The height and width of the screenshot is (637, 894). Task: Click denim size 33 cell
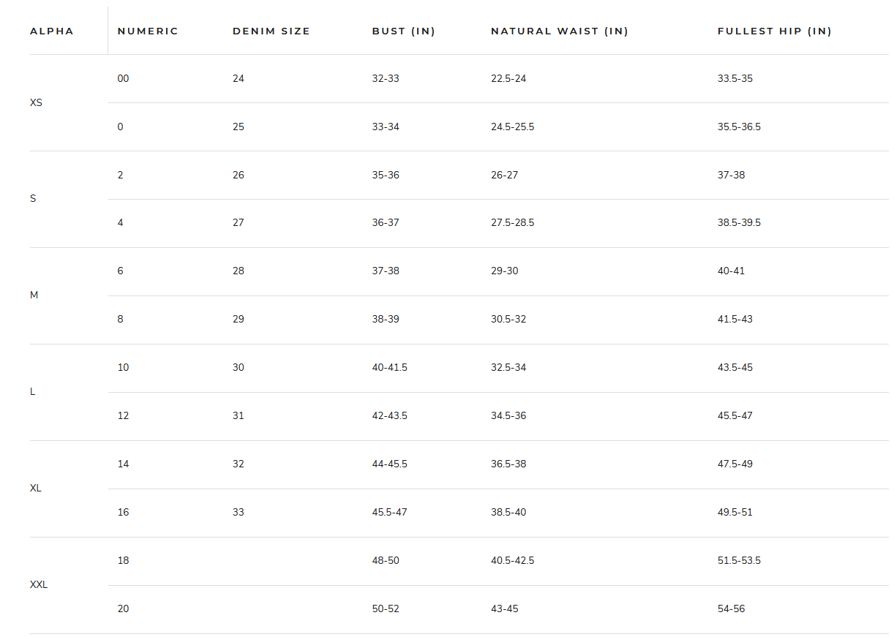(238, 513)
